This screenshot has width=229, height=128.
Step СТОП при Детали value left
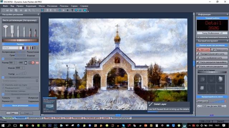(x=198, y=106)
